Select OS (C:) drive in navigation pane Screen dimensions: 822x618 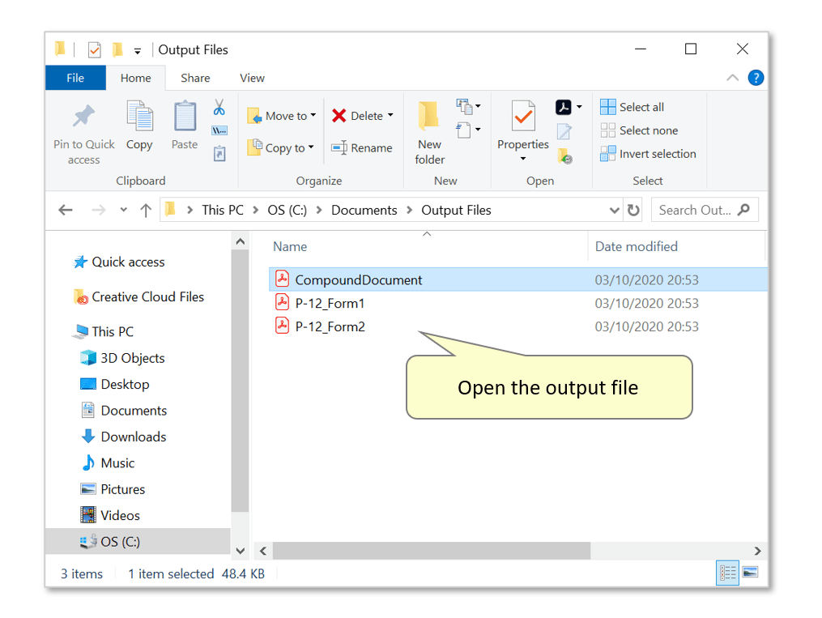(x=138, y=542)
